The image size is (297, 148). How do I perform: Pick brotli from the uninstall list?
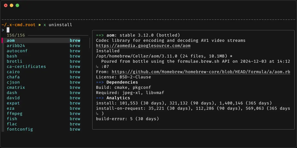click(14, 61)
